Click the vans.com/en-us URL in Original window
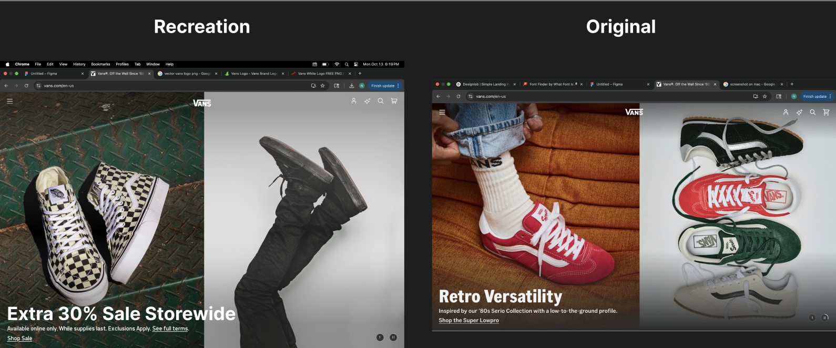This screenshot has width=836, height=348. click(491, 96)
